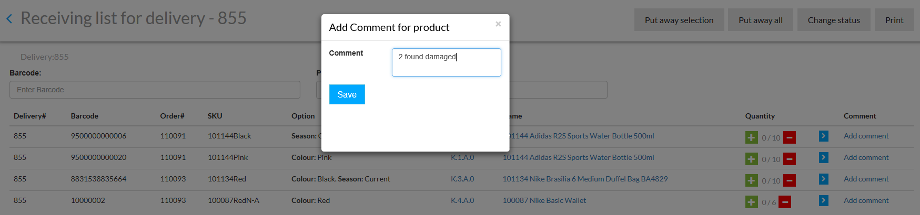Click in the Comment text area

(446, 62)
